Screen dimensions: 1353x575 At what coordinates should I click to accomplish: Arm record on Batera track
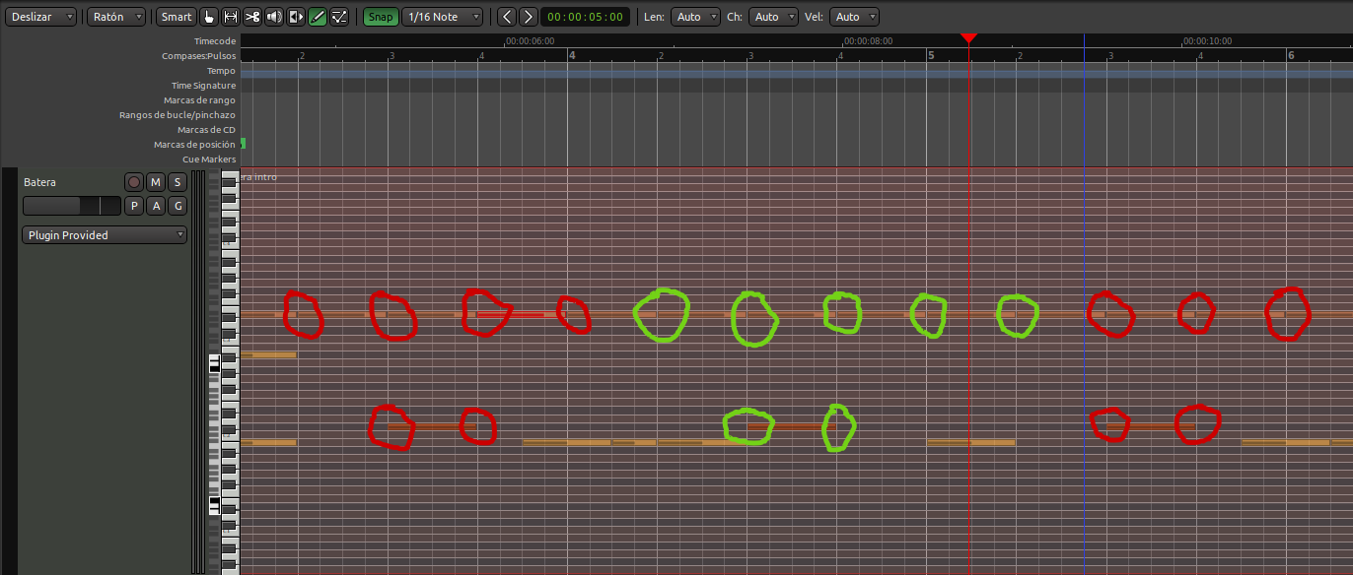[134, 182]
